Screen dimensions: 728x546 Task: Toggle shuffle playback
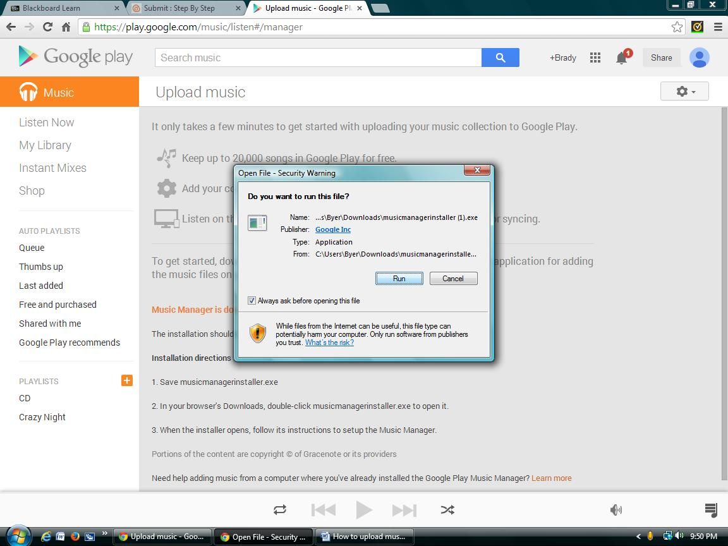click(x=447, y=510)
